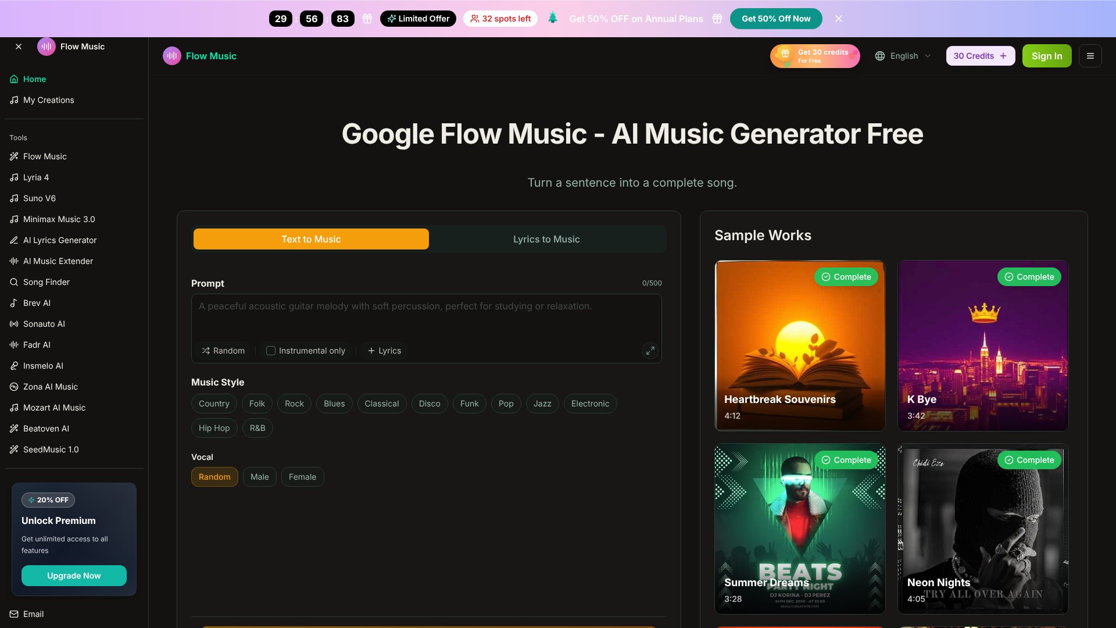This screenshot has width=1116, height=628.
Task: Dismiss the promo banner with its X
Action: (x=839, y=19)
